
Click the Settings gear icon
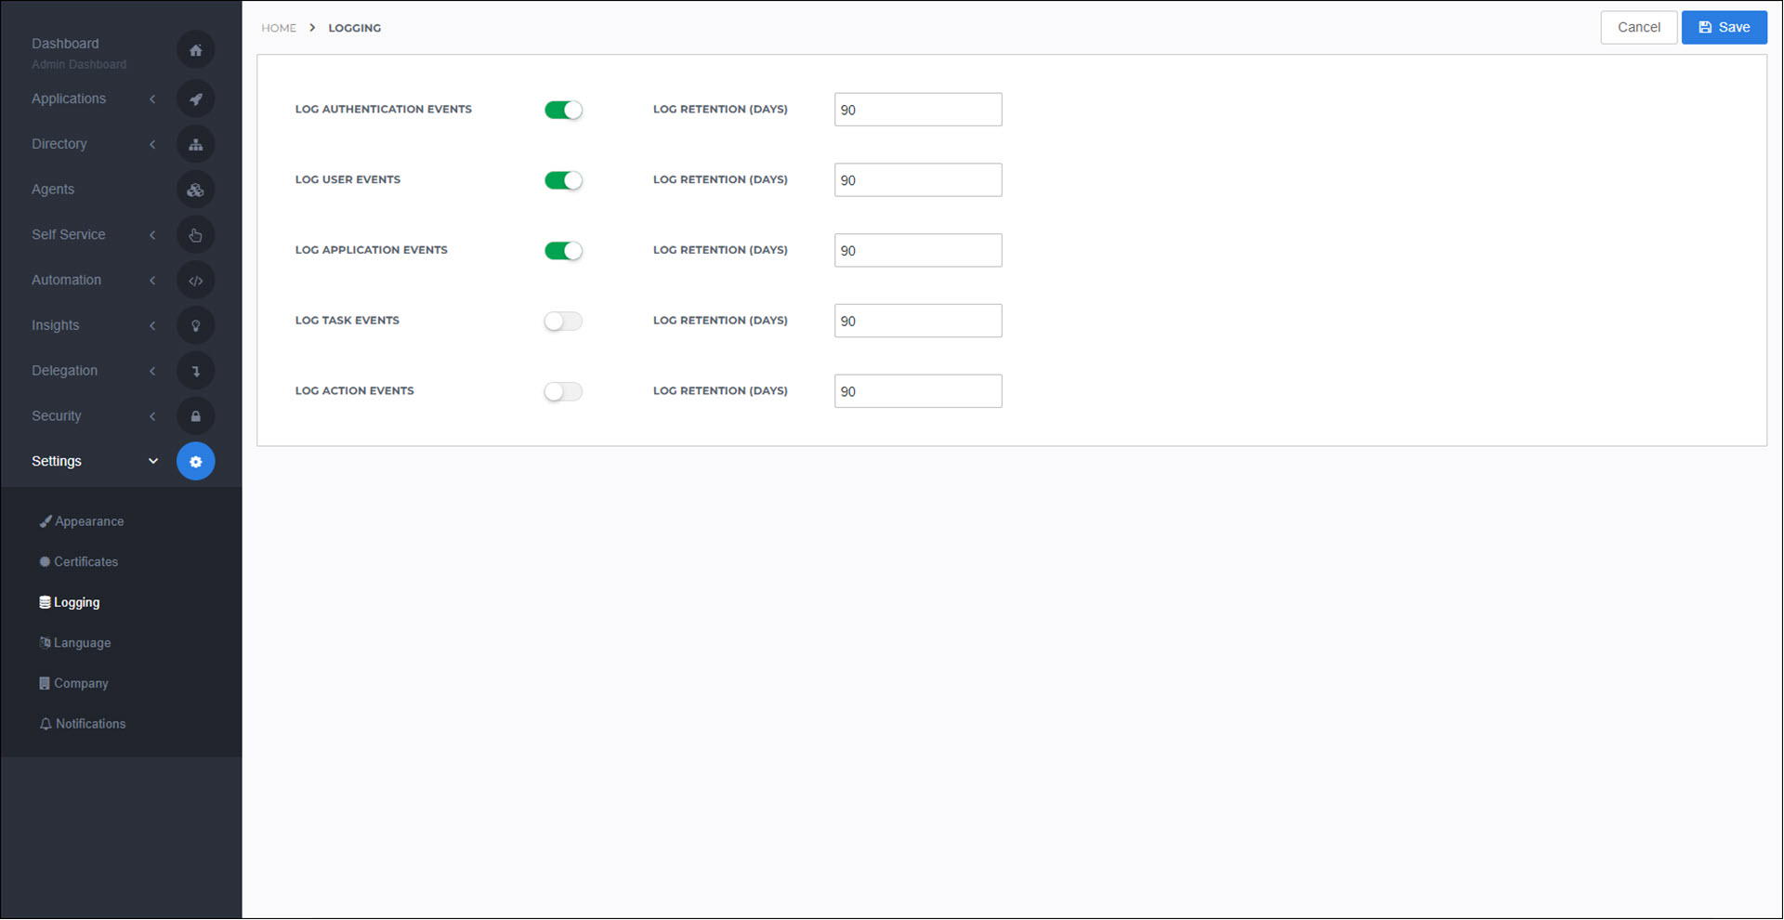pyautogui.click(x=195, y=462)
